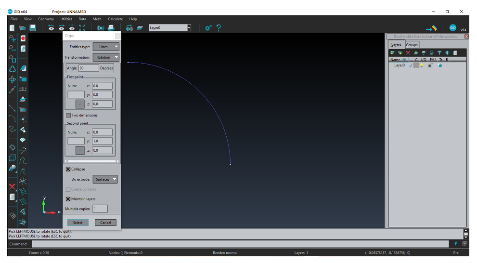Image resolution: width=477 pixels, height=263 pixels.
Task: Toggle Layer0 freeze/unfreeze lock icon
Action: pyautogui.click(x=430, y=66)
